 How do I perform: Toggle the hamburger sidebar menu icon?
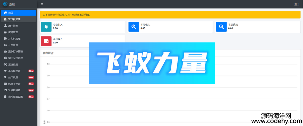[x=42, y=4]
